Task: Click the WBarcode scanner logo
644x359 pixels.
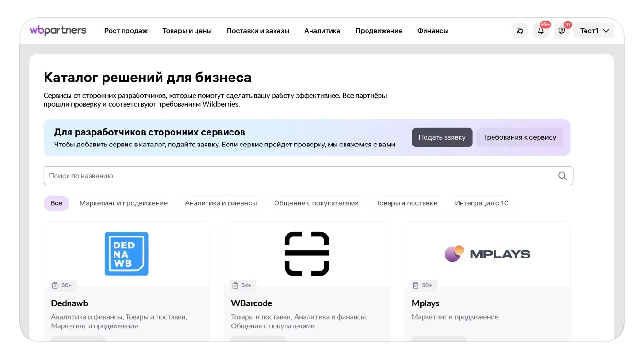Action: 307,254
